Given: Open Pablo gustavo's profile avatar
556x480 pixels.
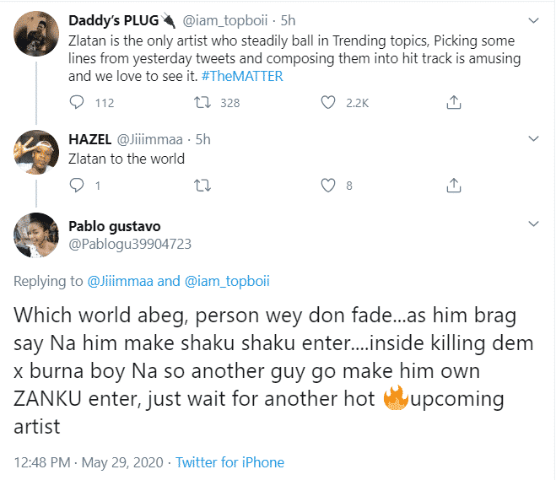Looking at the screenshot, I should (x=35, y=237).
